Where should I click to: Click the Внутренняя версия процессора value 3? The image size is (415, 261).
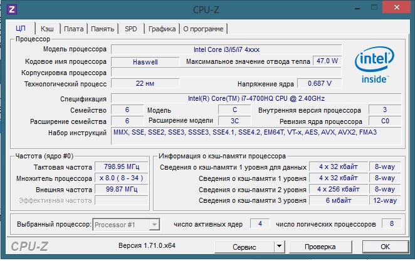click(x=385, y=110)
